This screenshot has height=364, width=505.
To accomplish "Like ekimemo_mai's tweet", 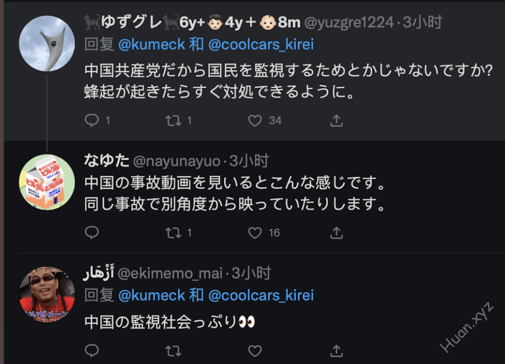I will point(255,351).
